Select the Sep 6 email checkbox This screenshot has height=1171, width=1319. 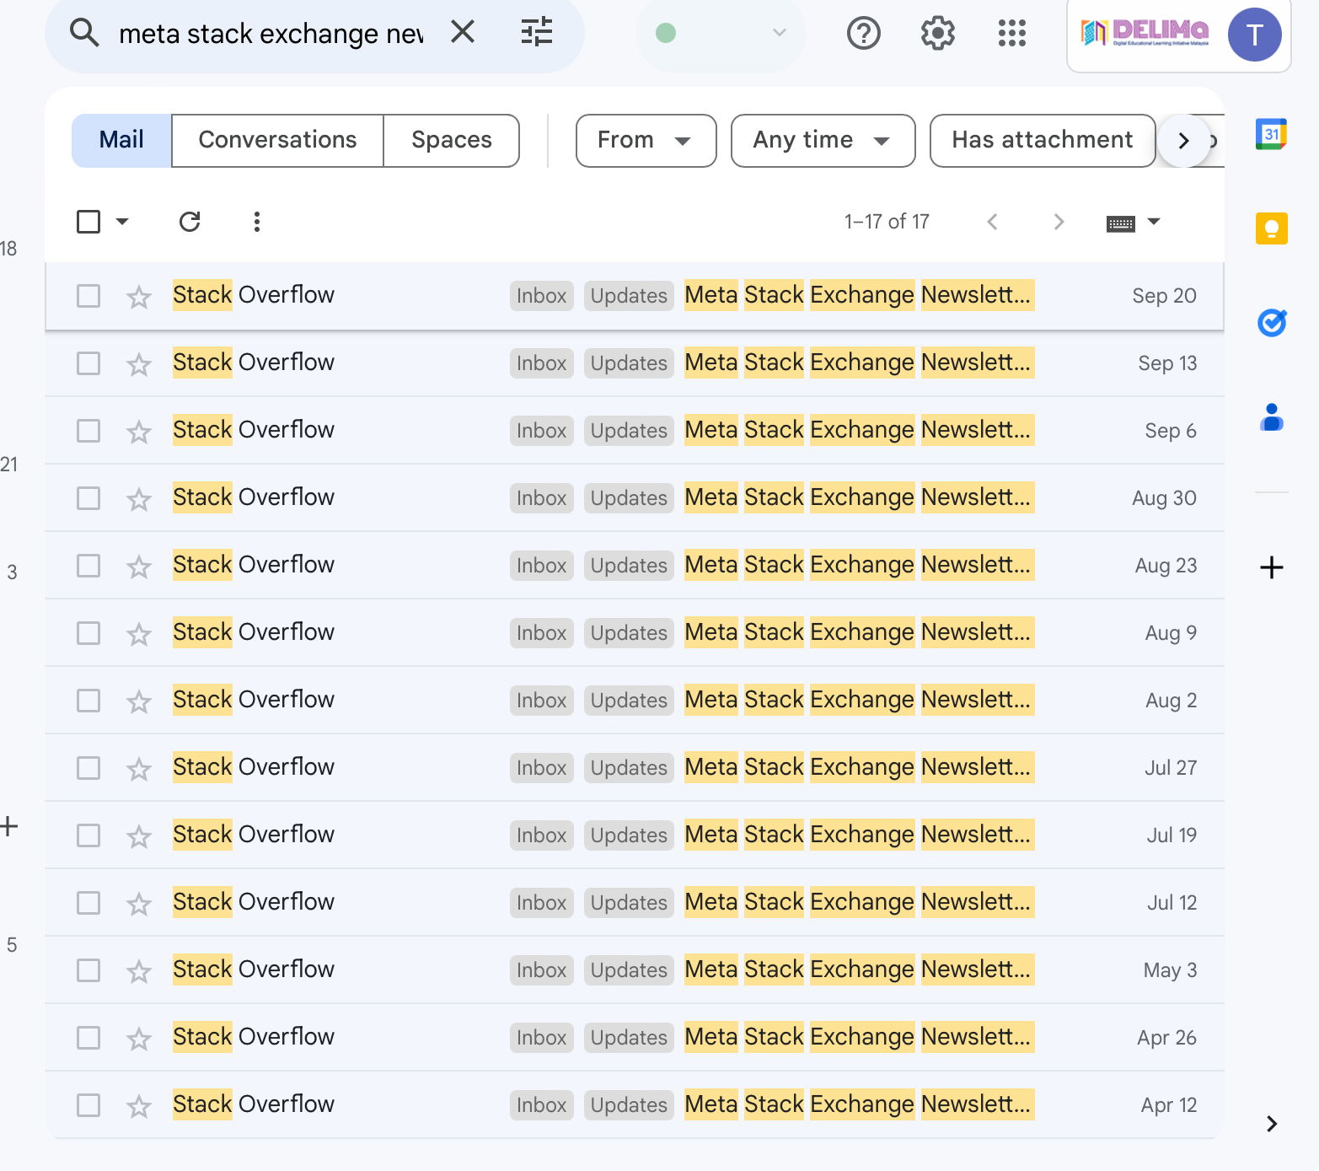point(88,431)
